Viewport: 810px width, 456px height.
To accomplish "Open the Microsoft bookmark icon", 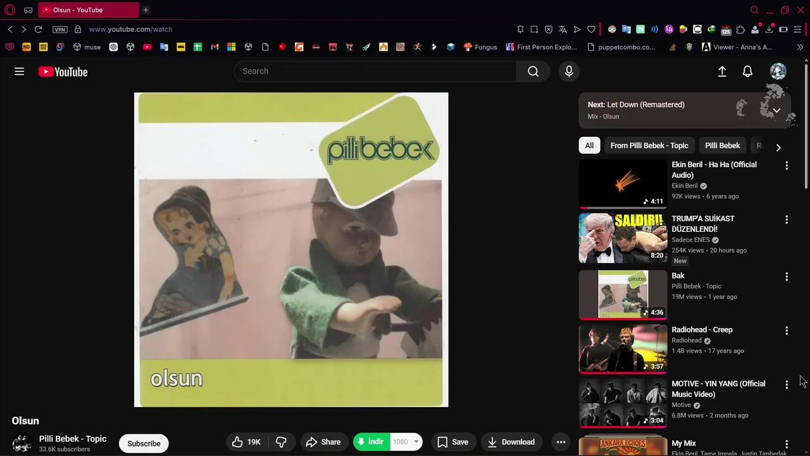I will click(x=232, y=47).
